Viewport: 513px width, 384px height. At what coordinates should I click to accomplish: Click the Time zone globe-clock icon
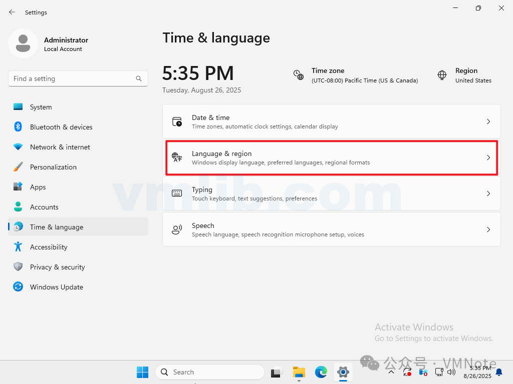[x=299, y=75]
